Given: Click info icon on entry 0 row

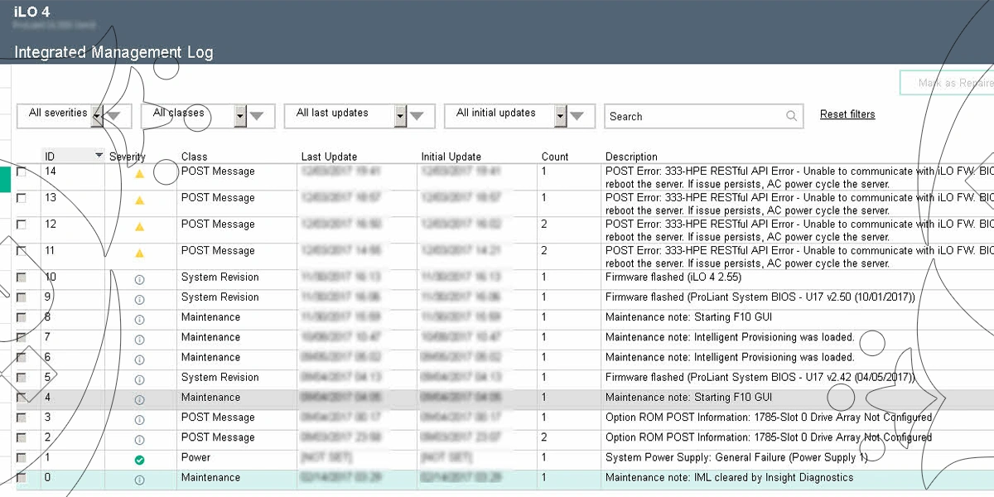Looking at the screenshot, I should 139,480.
